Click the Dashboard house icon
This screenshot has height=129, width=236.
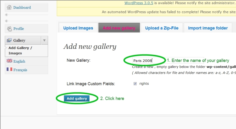pyautogui.click(x=9, y=7)
